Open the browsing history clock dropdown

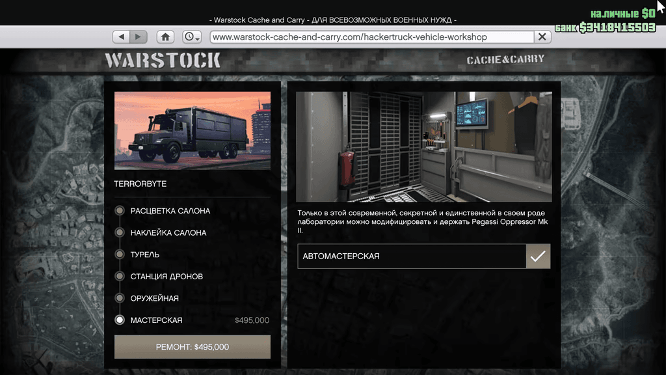tap(192, 36)
